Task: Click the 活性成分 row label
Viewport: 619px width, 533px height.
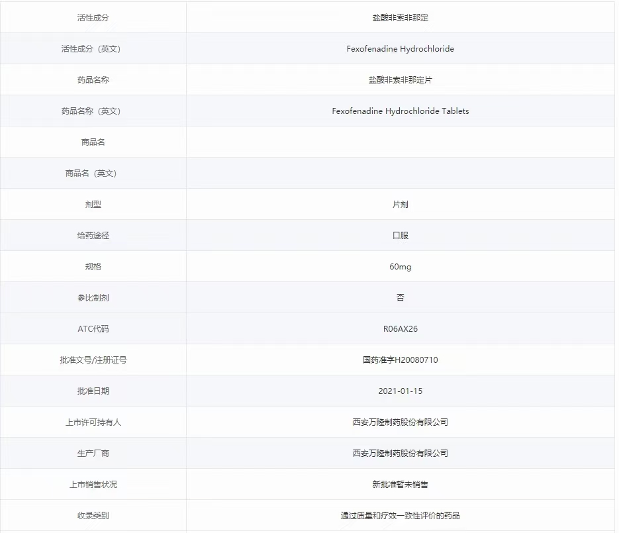Action: click(93, 17)
